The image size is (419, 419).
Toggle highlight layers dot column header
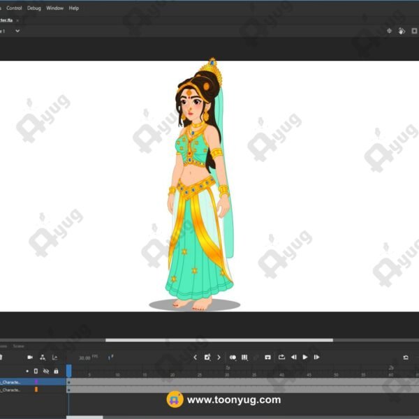click(27, 372)
